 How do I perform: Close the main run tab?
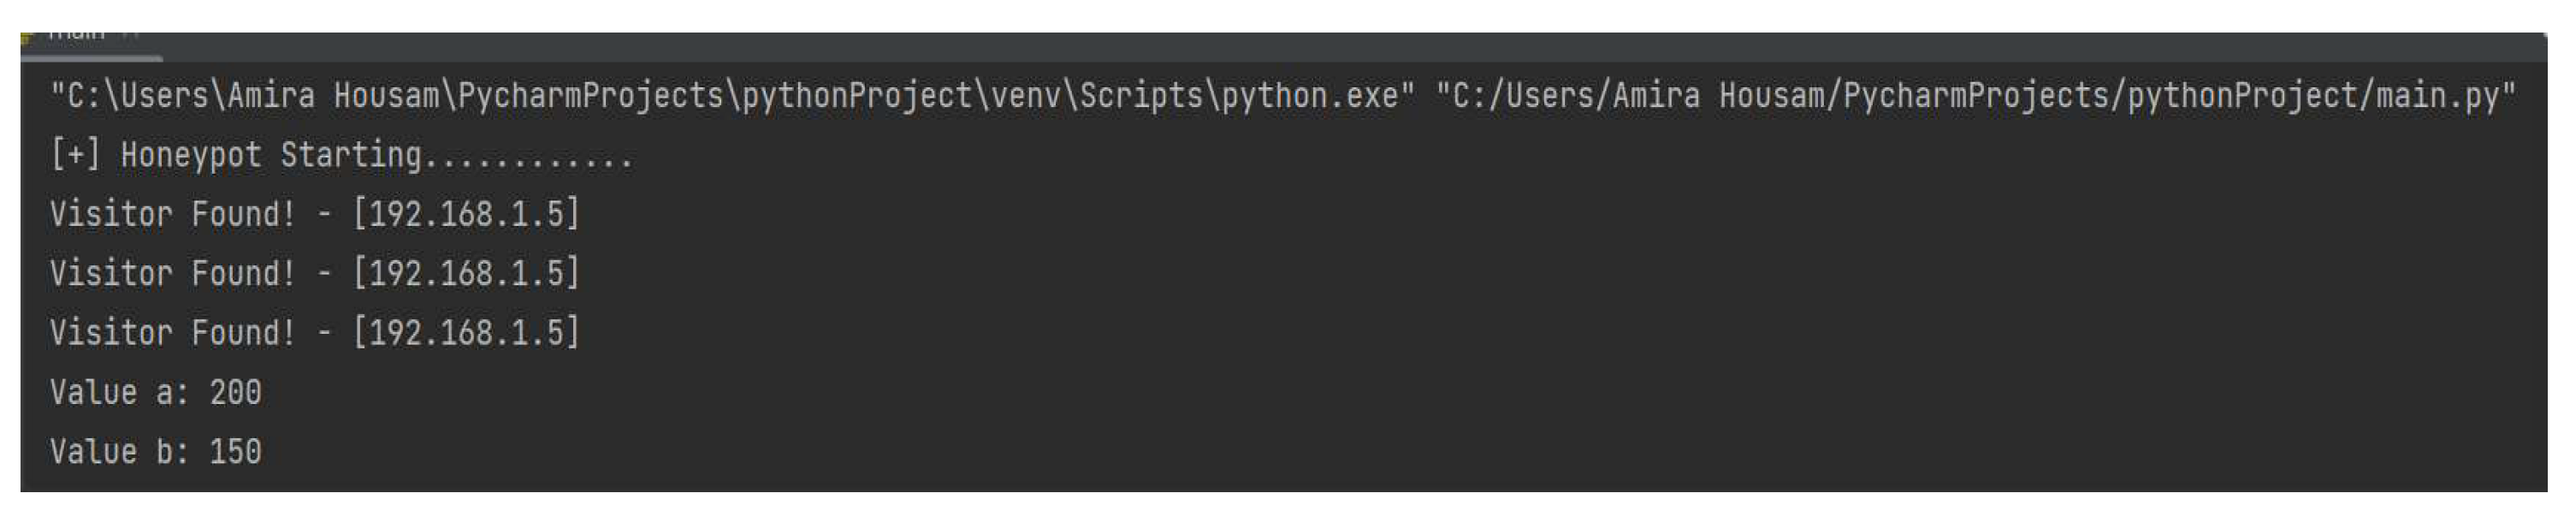(x=129, y=36)
